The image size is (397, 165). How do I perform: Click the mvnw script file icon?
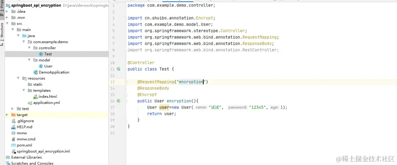14,133
